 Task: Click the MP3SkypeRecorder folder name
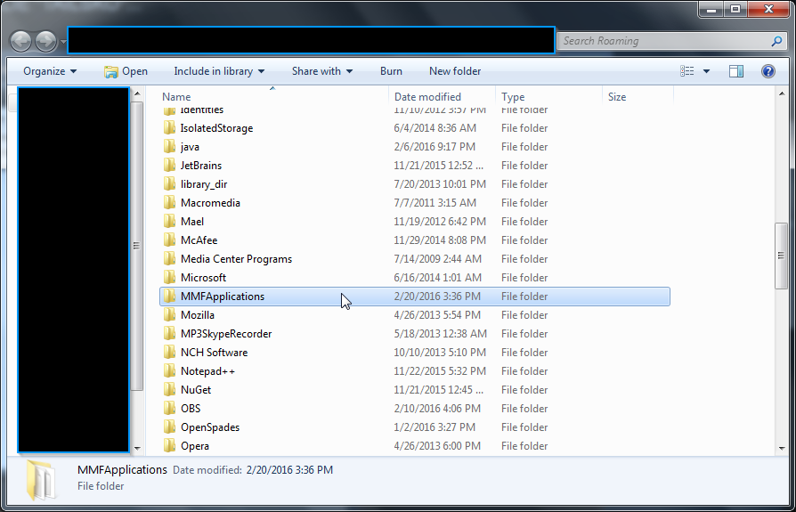[x=226, y=334]
